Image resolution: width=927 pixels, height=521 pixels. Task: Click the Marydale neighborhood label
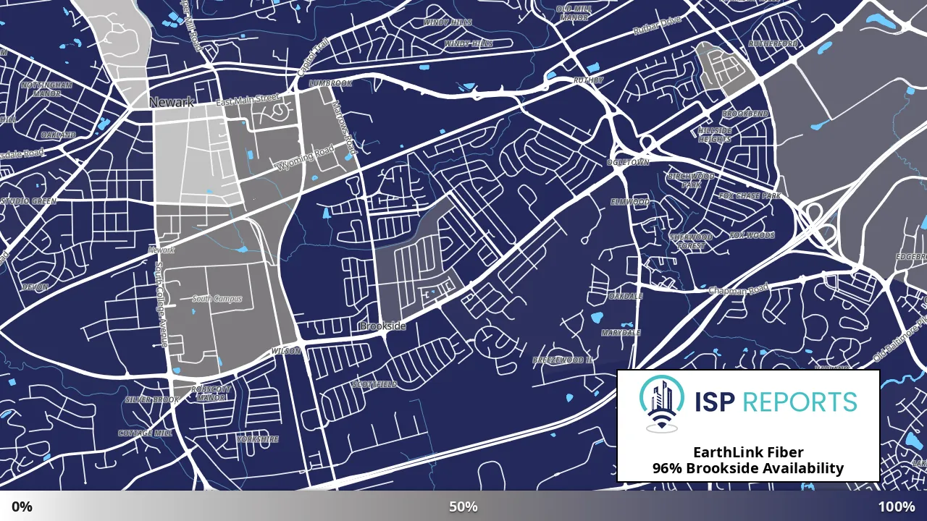click(x=621, y=333)
